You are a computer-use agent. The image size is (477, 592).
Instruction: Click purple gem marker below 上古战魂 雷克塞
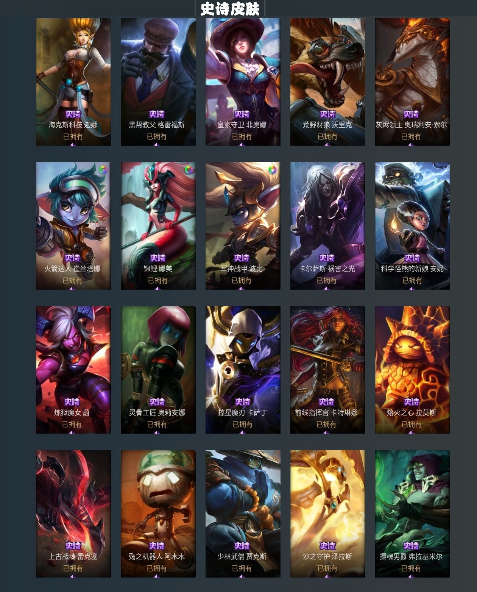(x=72, y=576)
